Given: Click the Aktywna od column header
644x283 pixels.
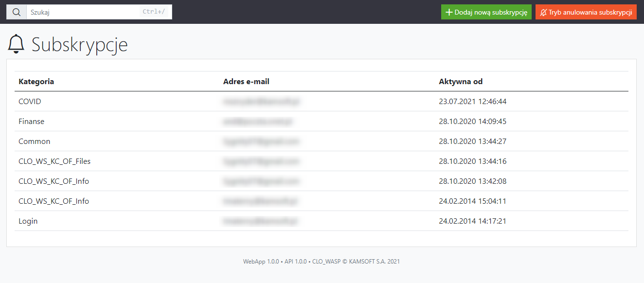Looking at the screenshot, I should coord(461,81).
